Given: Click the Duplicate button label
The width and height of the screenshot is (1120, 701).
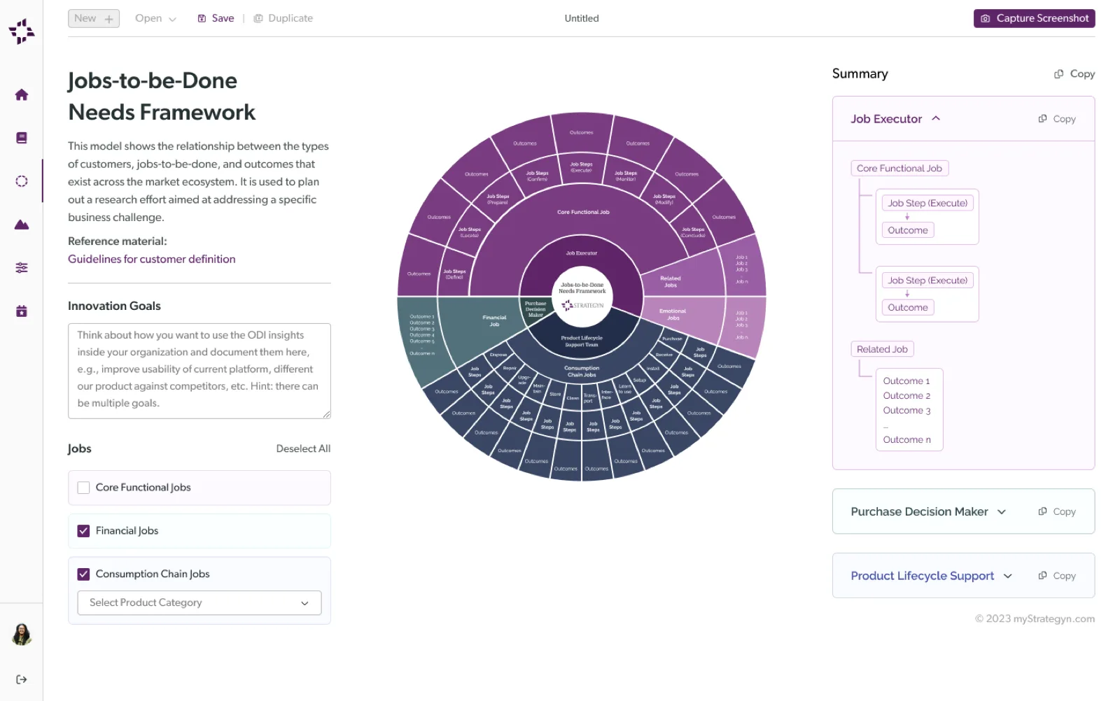Looking at the screenshot, I should [290, 19].
